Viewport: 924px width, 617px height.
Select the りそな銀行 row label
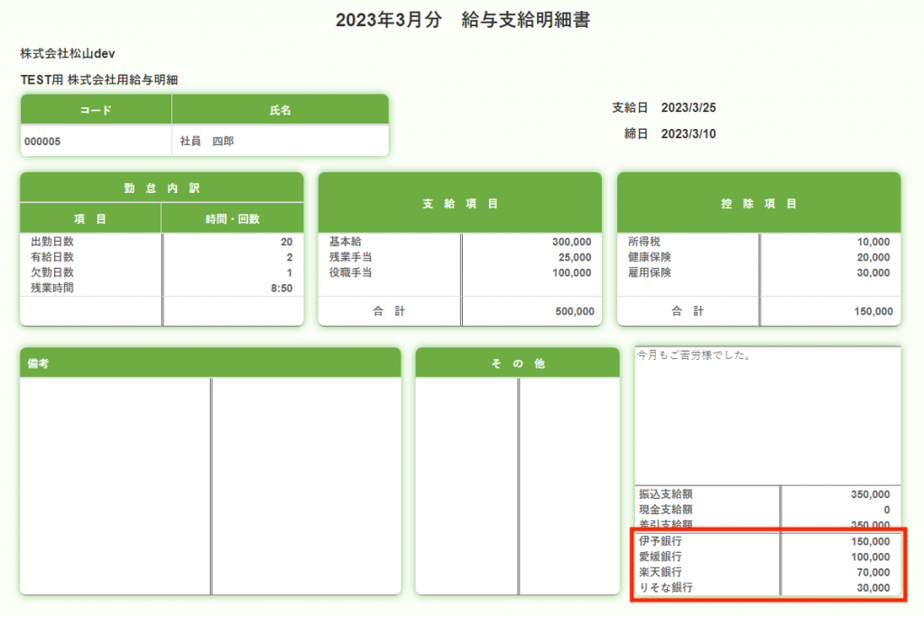(666, 587)
